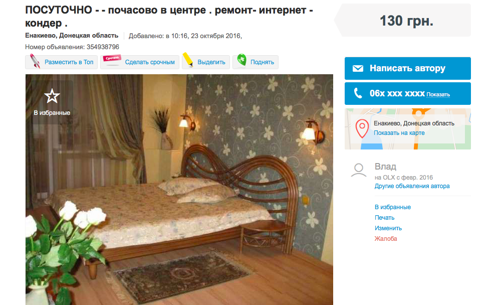Click the Печать link
498x305 pixels.
tap(384, 218)
